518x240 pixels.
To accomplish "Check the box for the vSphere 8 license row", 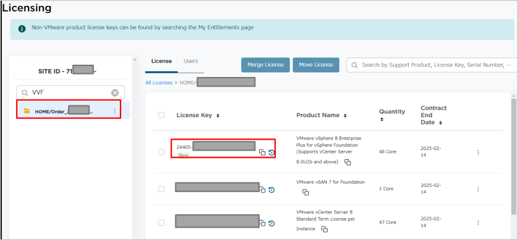I will click(161, 152).
